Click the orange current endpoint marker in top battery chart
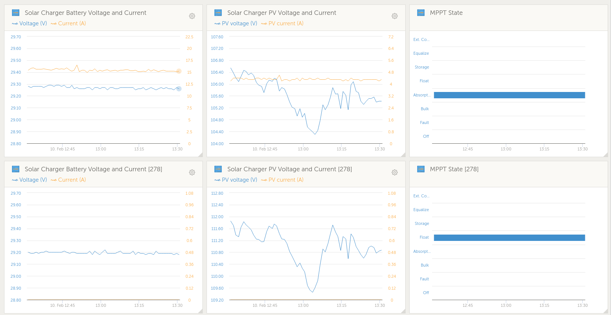The width and height of the screenshot is (611, 315). point(179,71)
